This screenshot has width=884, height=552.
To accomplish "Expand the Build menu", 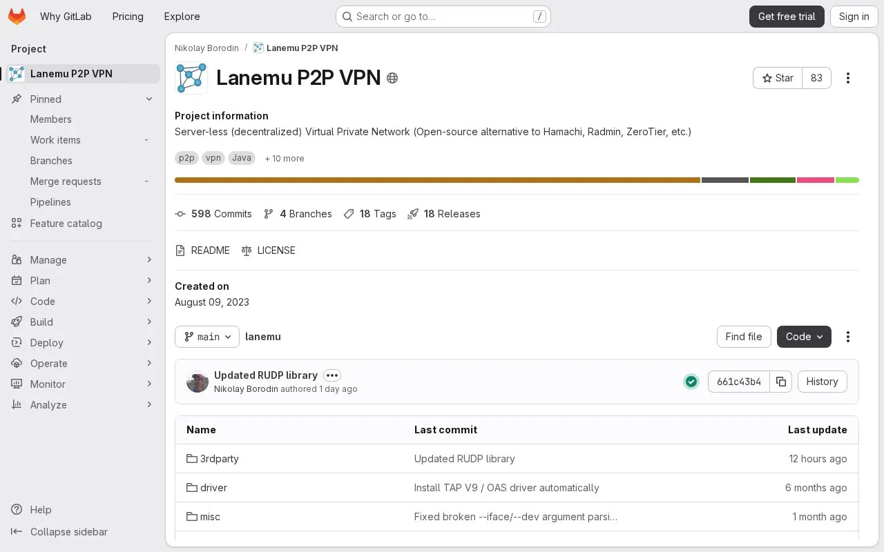I will pyautogui.click(x=83, y=322).
